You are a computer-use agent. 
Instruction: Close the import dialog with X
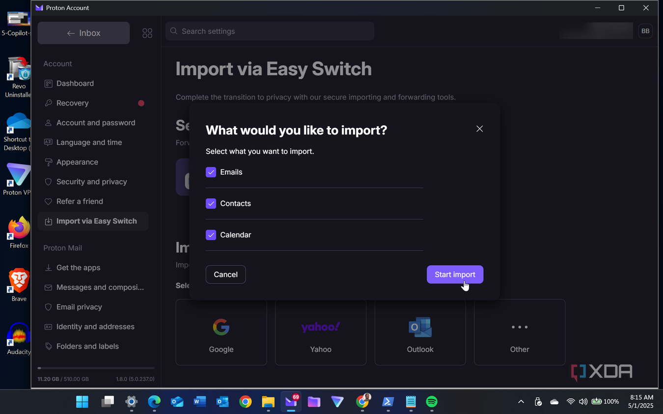[479, 129]
